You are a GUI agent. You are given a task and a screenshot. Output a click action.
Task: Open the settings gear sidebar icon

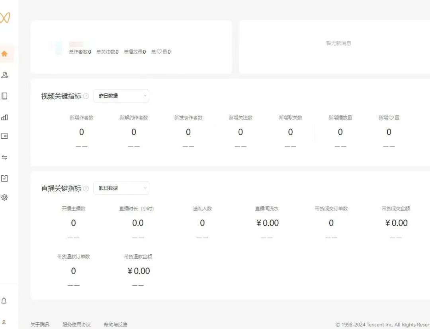click(x=4, y=197)
